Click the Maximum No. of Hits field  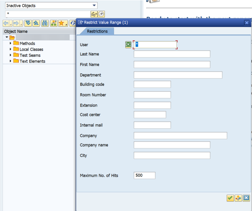click(x=144, y=175)
